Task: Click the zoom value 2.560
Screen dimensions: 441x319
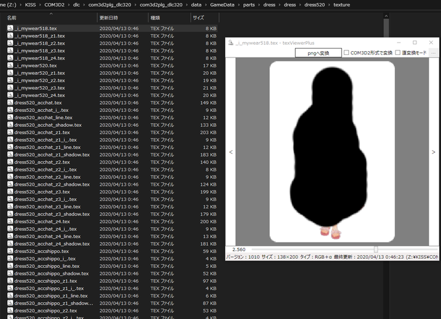Action: (239, 249)
